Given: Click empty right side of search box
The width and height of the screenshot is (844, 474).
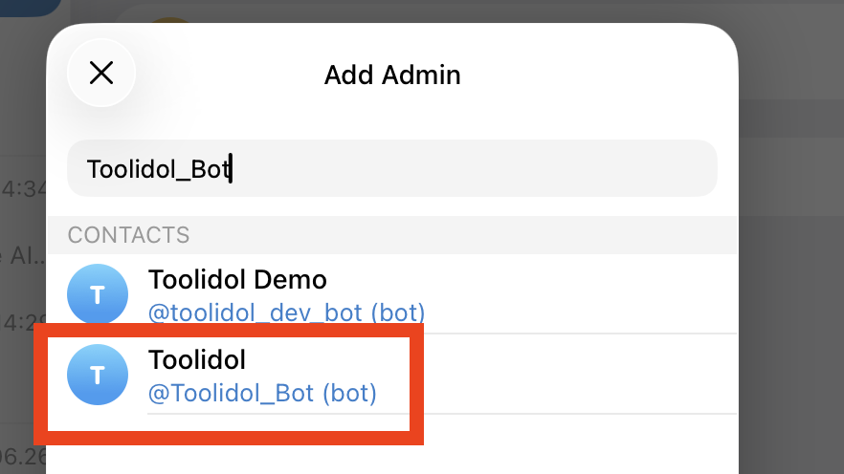Looking at the screenshot, I should click(x=474, y=168).
